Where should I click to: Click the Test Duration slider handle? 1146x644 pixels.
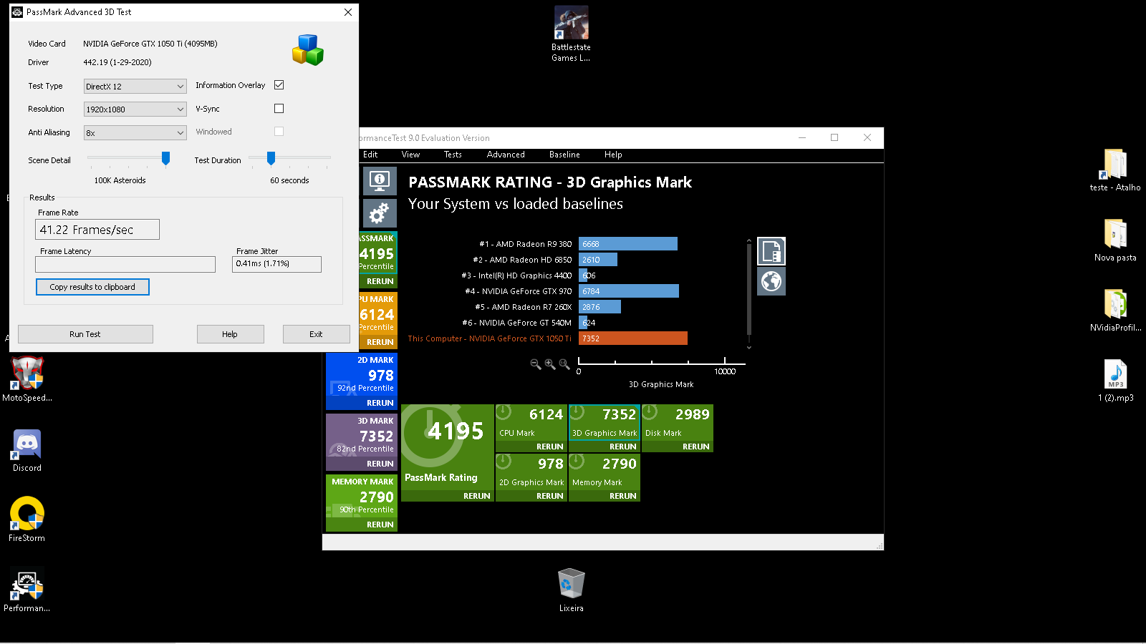click(271, 158)
